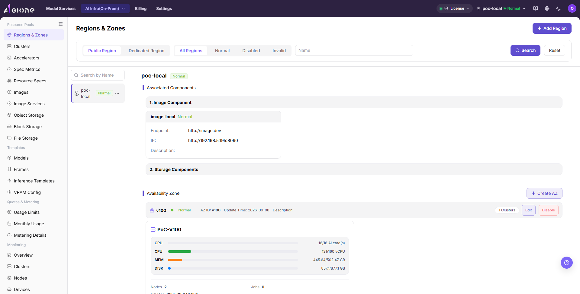This screenshot has height=294, width=580.
Task: Click the Resource Specs icon
Action: (x=9, y=81)
